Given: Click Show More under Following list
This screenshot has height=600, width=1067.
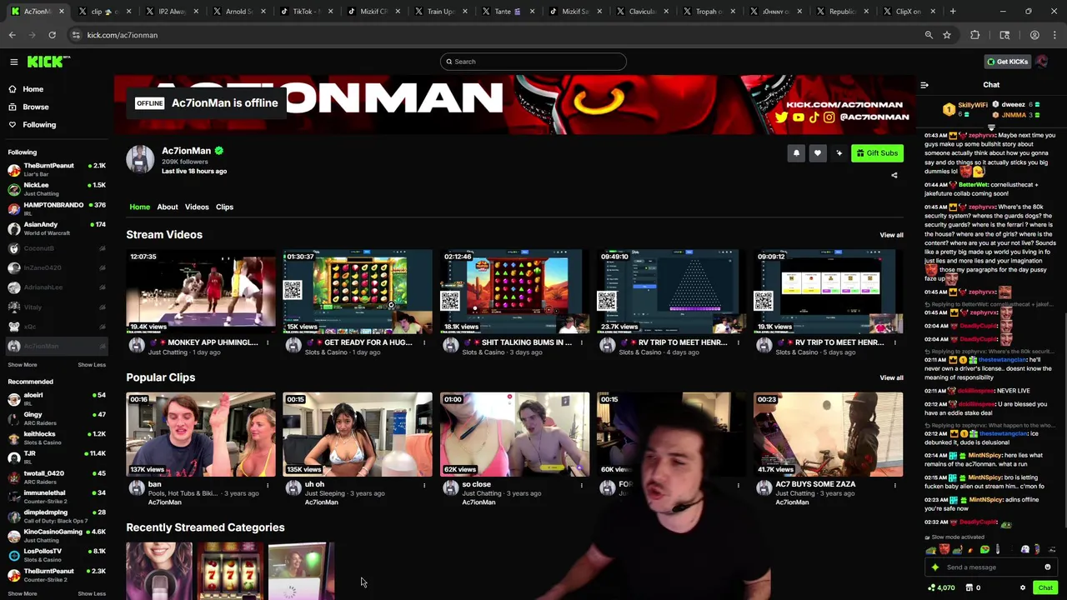Looking at the screenshot, I should (x=23, y=364).
